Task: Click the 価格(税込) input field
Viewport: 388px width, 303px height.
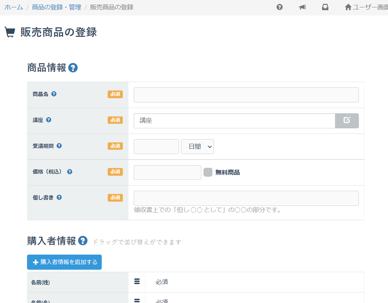Action: [x=167, y=173]
